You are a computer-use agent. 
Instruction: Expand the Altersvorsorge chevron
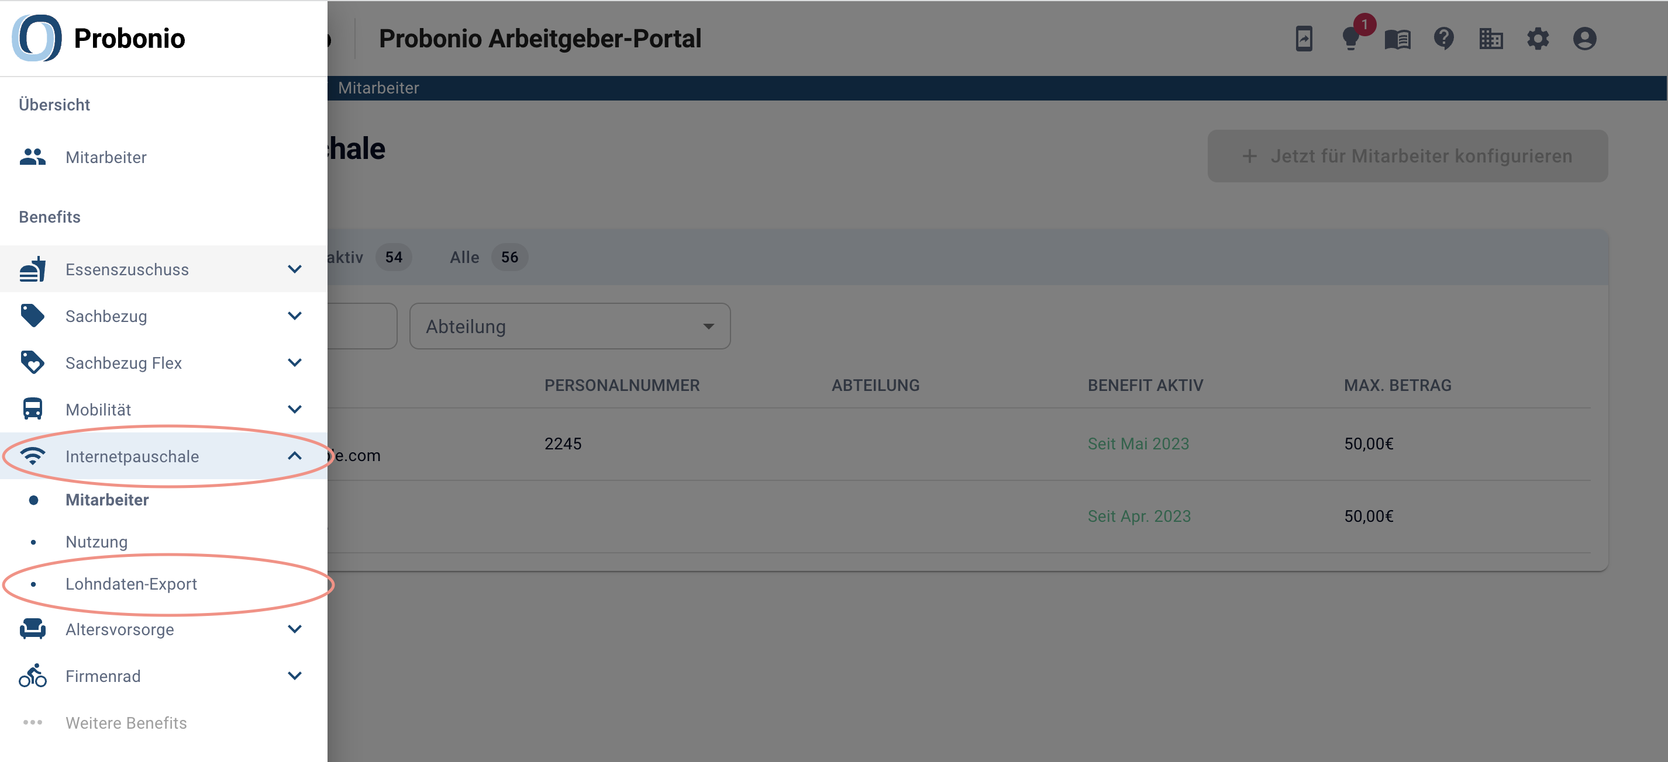pyautogui.click(x=295, y=629)
